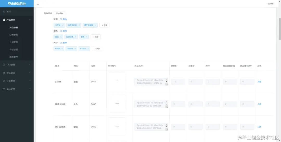Click sale price field showing 9

pyautogui.click(x=178, y=104)
